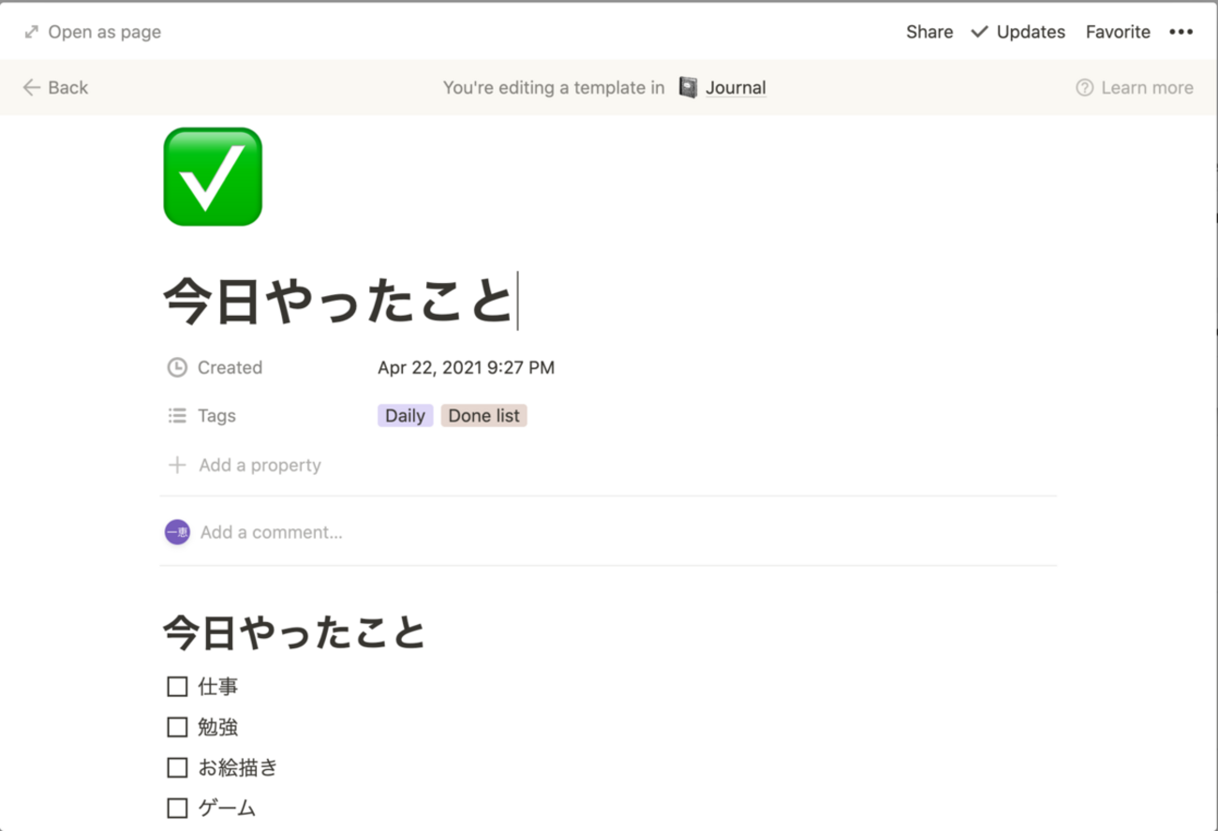Click the list icon beside Tags
This screenshot has width=1218, height=831.
click(x=177, y=416)
